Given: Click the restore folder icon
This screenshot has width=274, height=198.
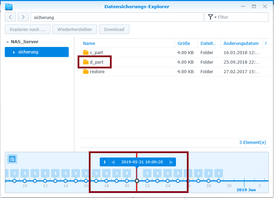Looking at the screenshot, I should (x=85, y=72).
